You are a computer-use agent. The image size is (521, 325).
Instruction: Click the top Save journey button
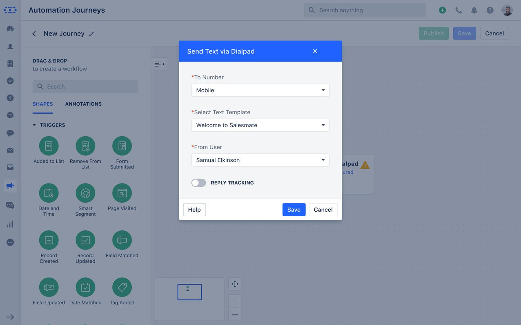pos(464,33)
